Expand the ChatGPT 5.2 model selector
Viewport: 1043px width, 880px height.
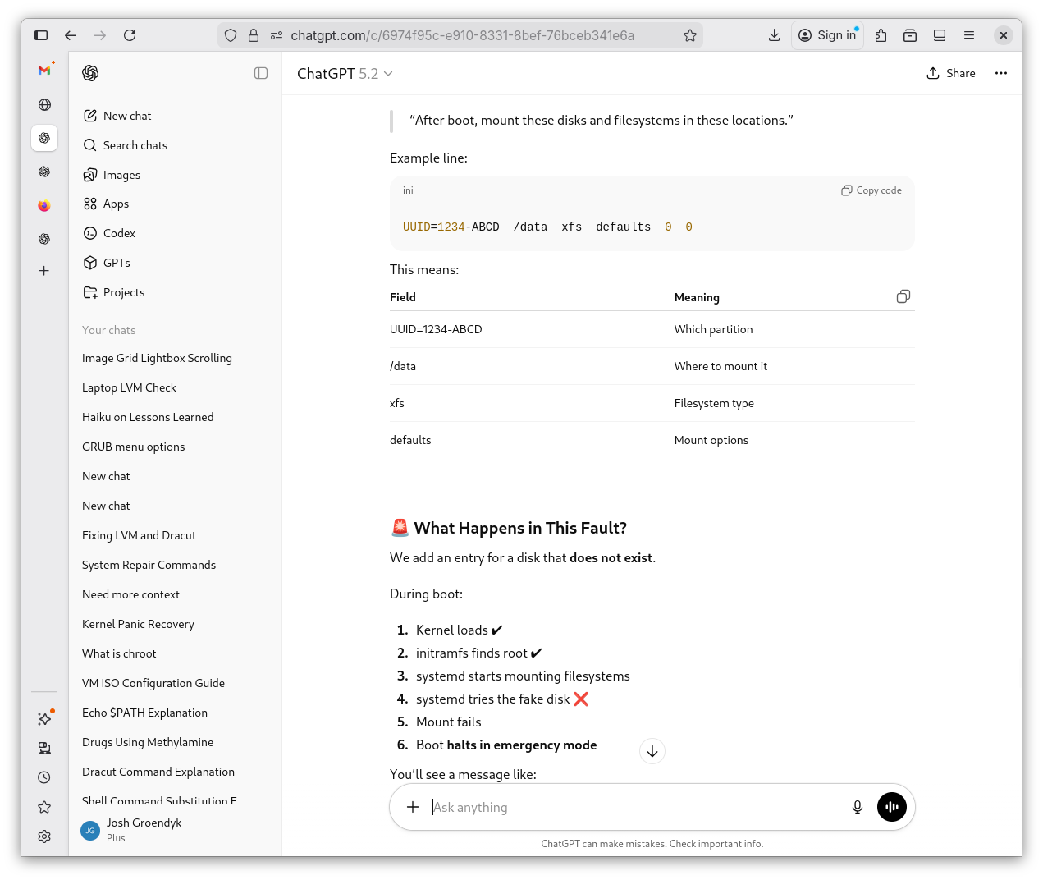coord(345,74)
